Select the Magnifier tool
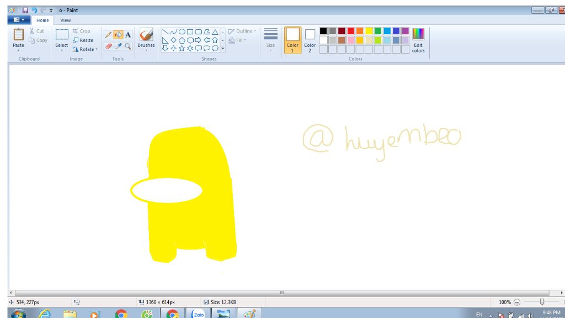The width and height of the screenshot is (565, 318). point(128,46)
